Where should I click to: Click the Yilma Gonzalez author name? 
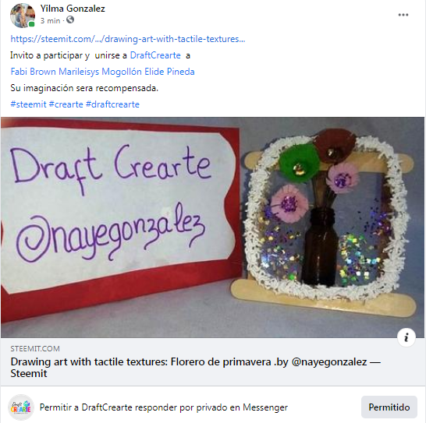[73, 9]
